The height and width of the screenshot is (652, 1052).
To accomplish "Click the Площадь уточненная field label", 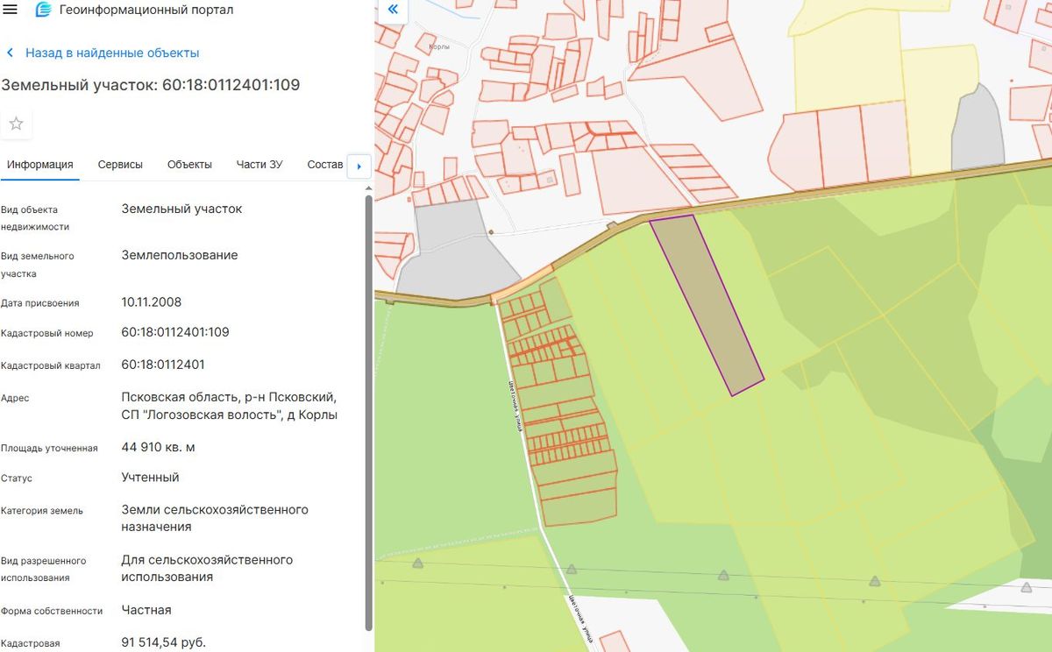I will 49,449.
